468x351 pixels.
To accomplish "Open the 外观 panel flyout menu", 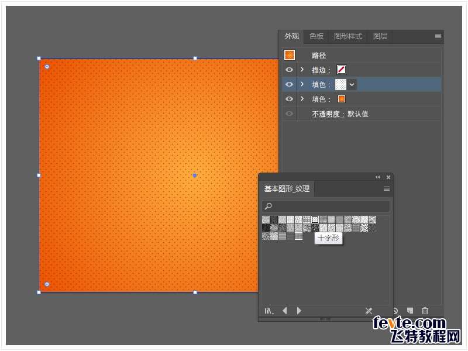I will (438, 36).
